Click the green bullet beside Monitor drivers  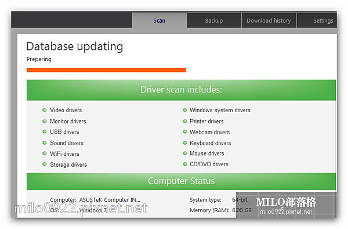click(x=45, y=121)
